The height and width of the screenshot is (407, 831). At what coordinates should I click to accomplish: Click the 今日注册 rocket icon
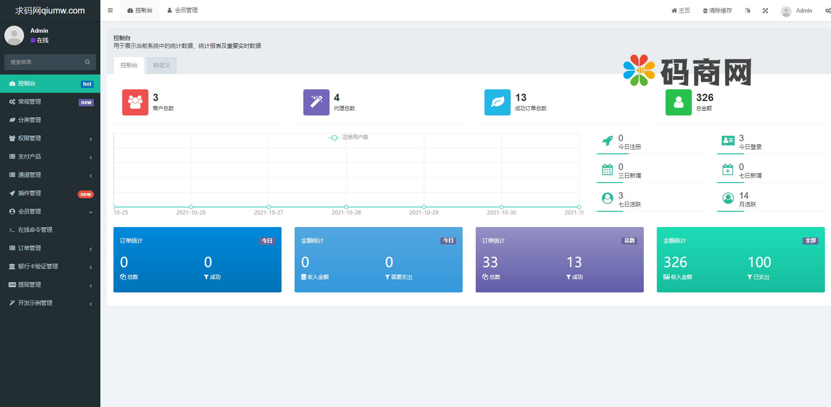point(607,141)
